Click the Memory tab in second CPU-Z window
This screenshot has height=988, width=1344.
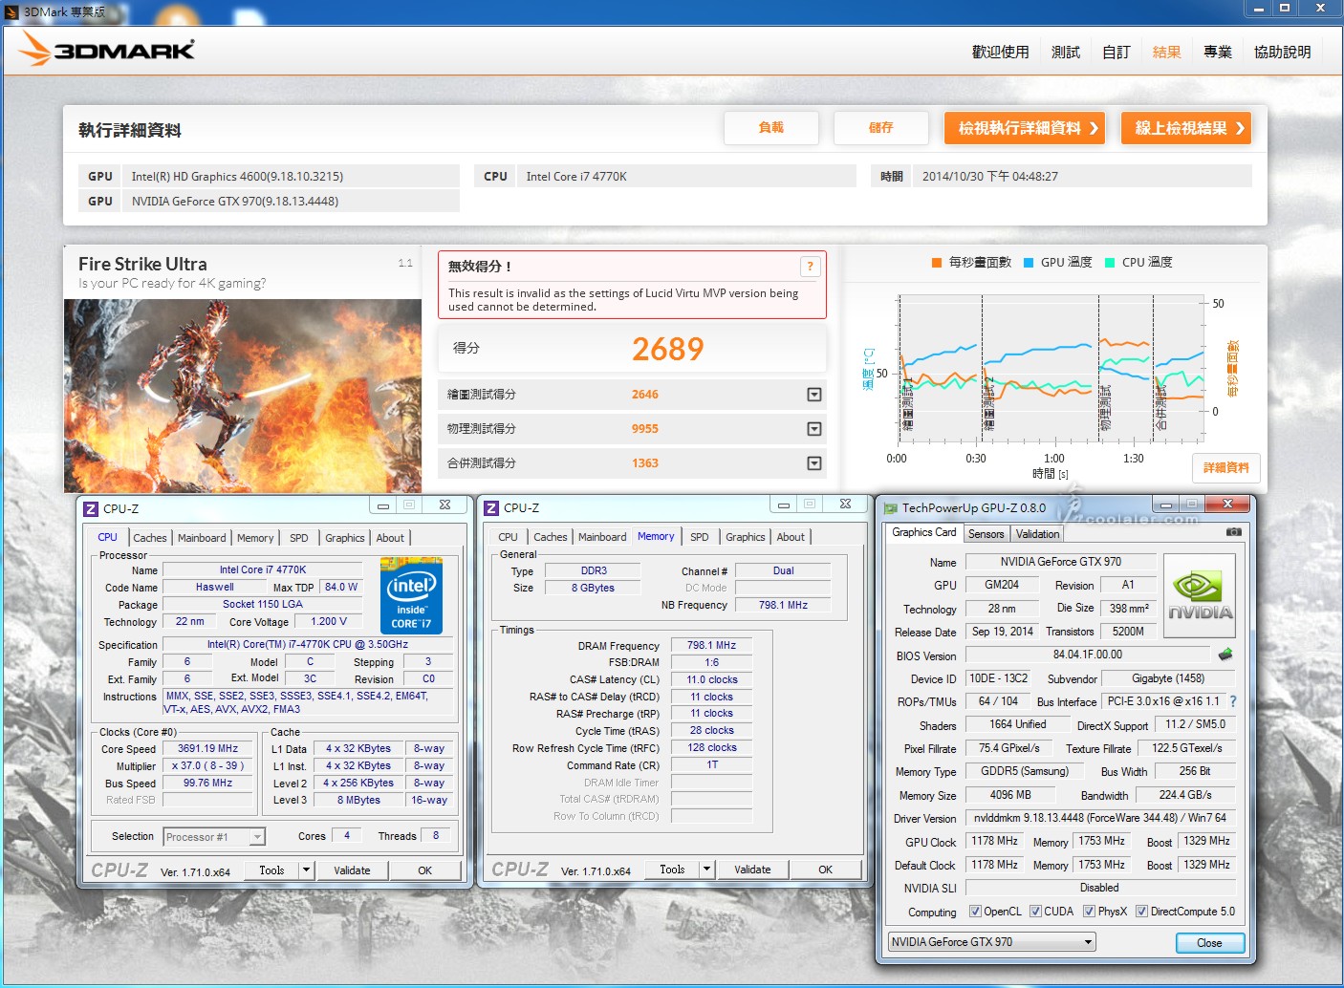click(x=656, y=537)
